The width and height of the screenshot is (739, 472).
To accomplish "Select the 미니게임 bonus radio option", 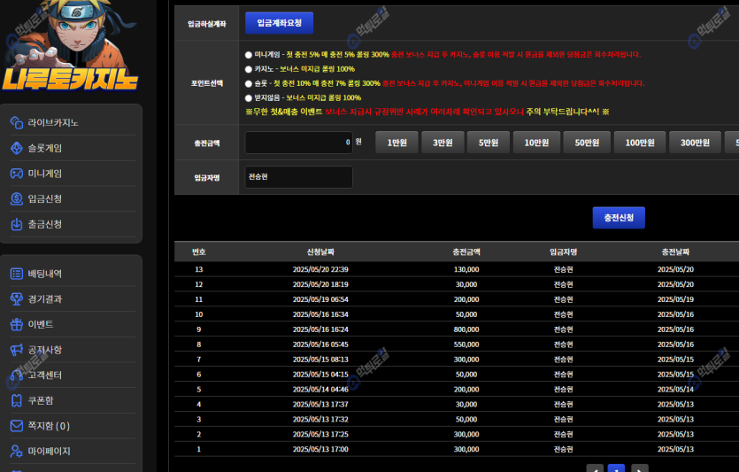I will coord(249,55).
